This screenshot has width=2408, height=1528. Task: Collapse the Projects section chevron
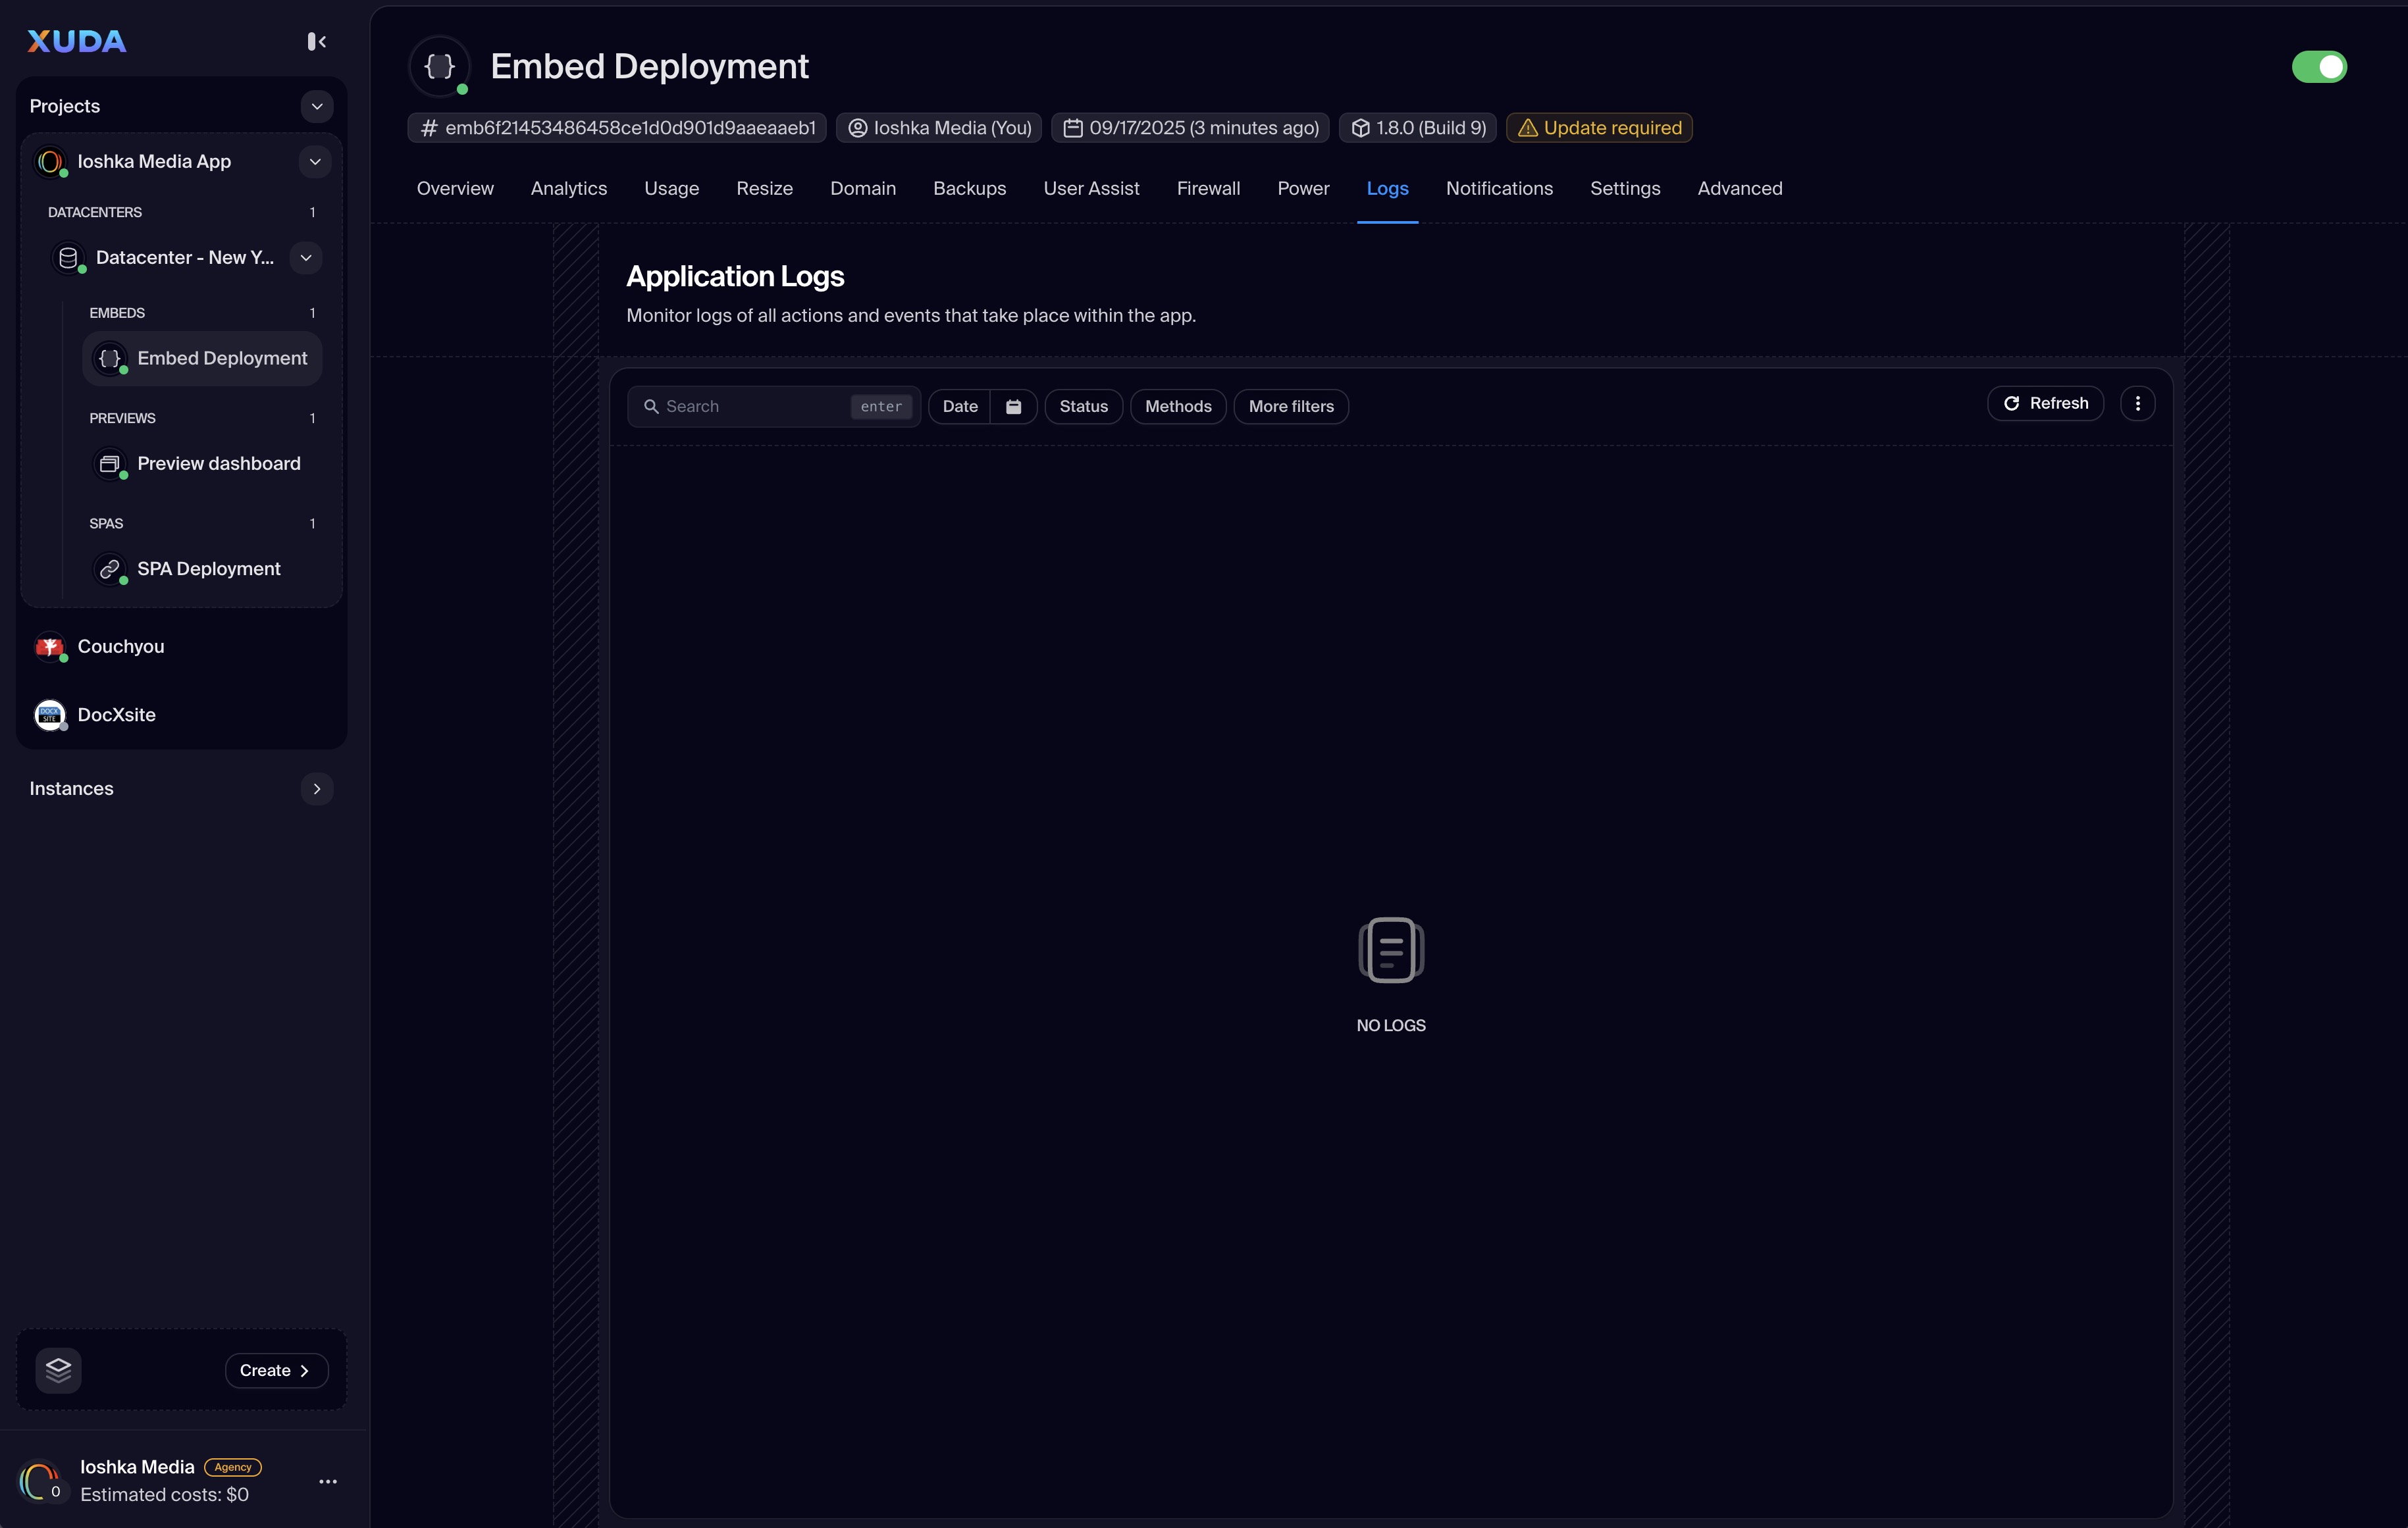pos(316,106)
